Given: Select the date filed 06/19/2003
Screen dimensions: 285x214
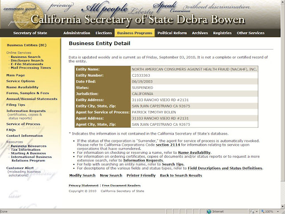Looking at the screenshot, I should [142, 82].
